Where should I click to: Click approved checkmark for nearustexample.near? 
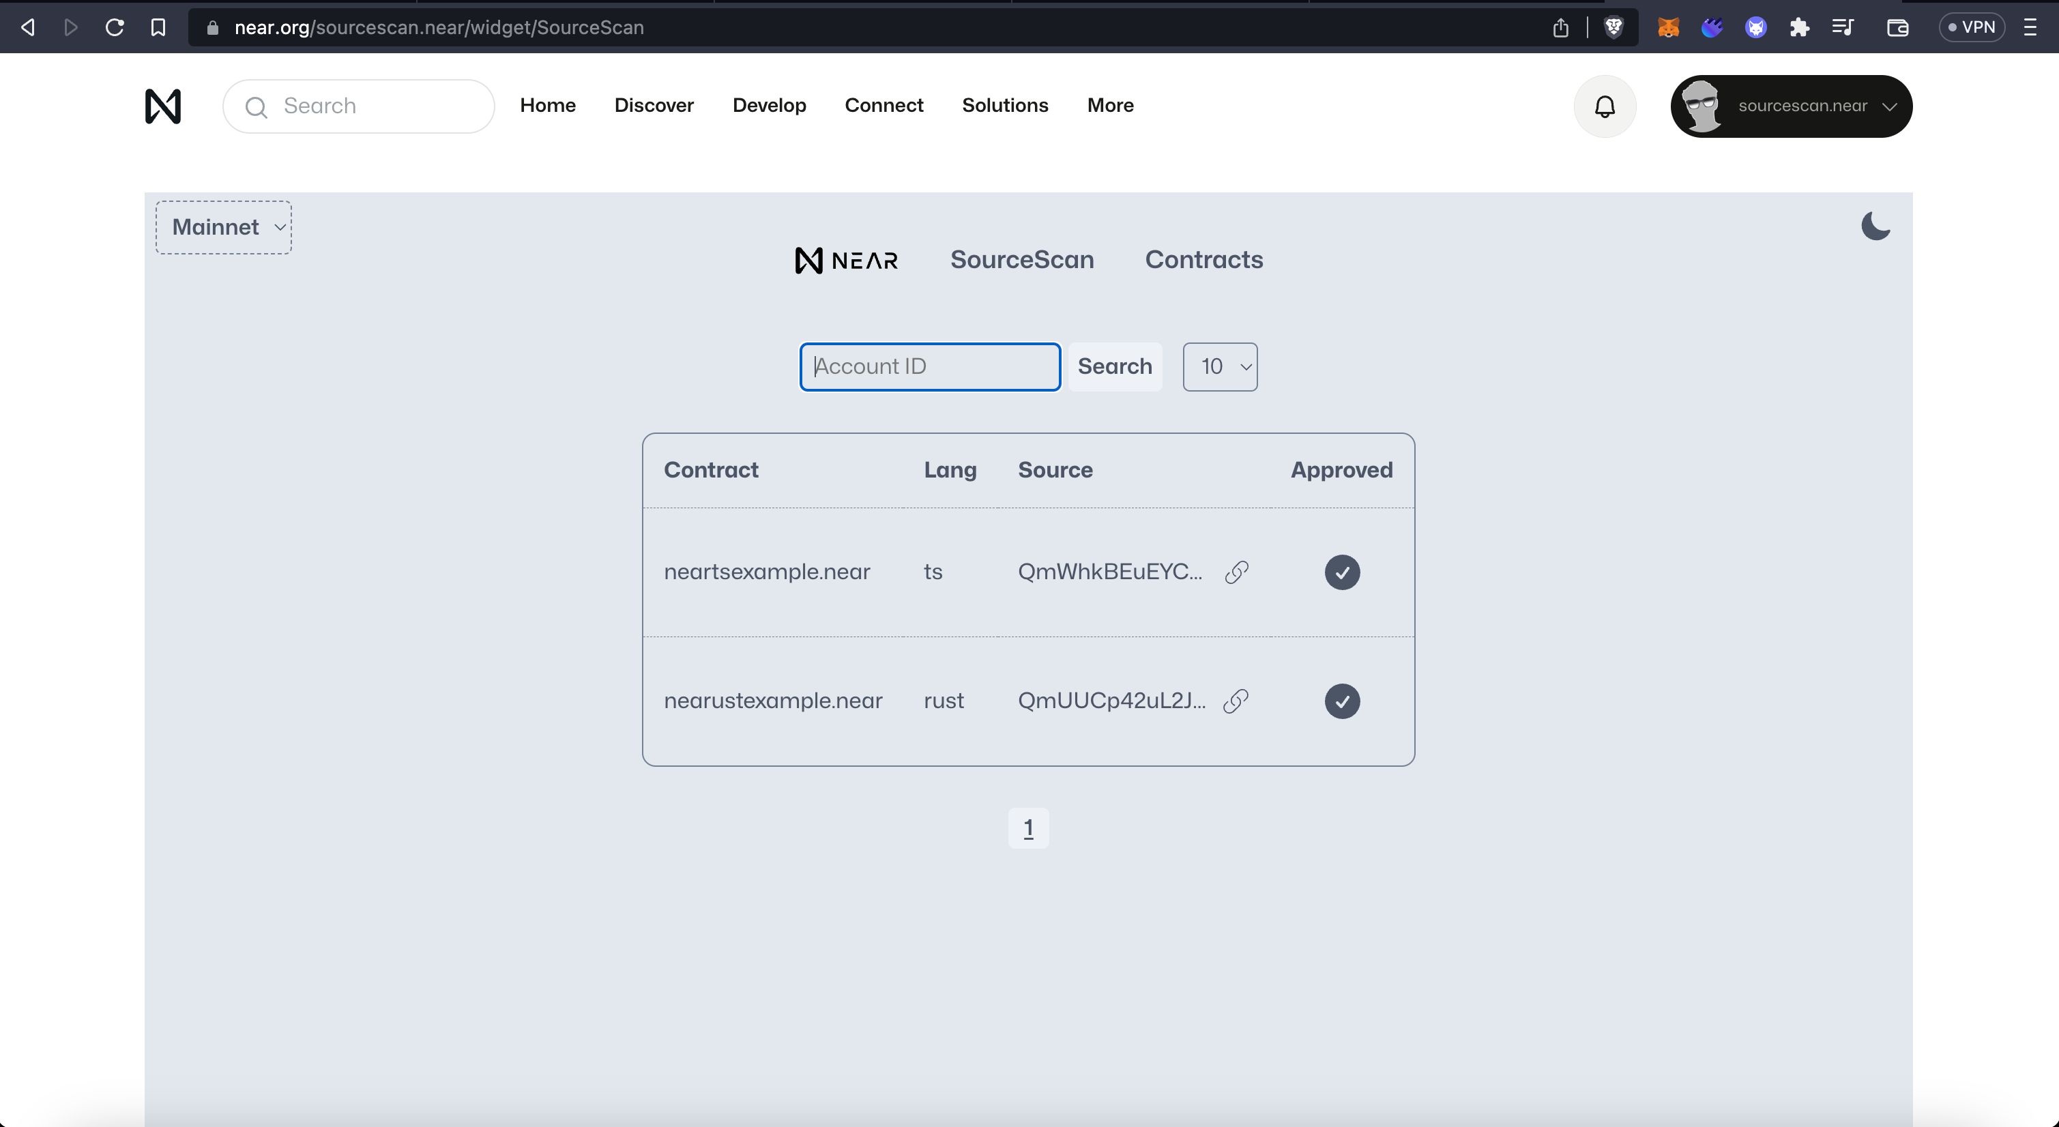(1342, 701)
